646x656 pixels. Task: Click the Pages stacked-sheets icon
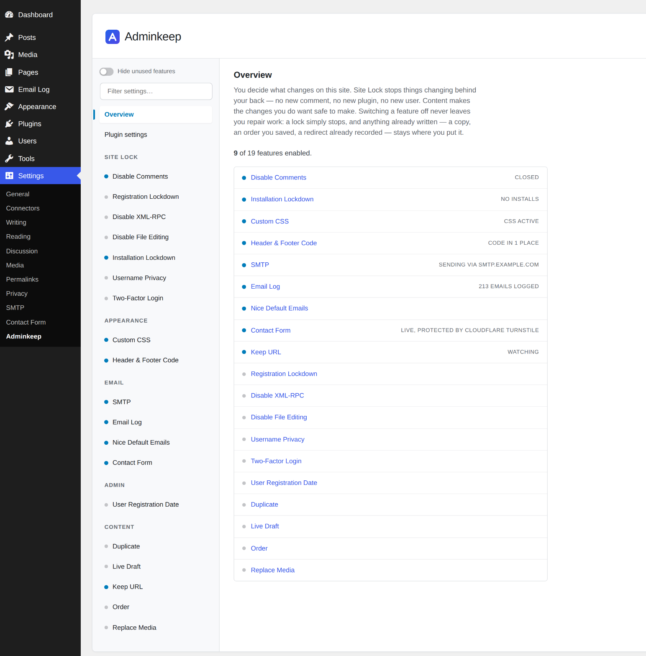[9, 72]
